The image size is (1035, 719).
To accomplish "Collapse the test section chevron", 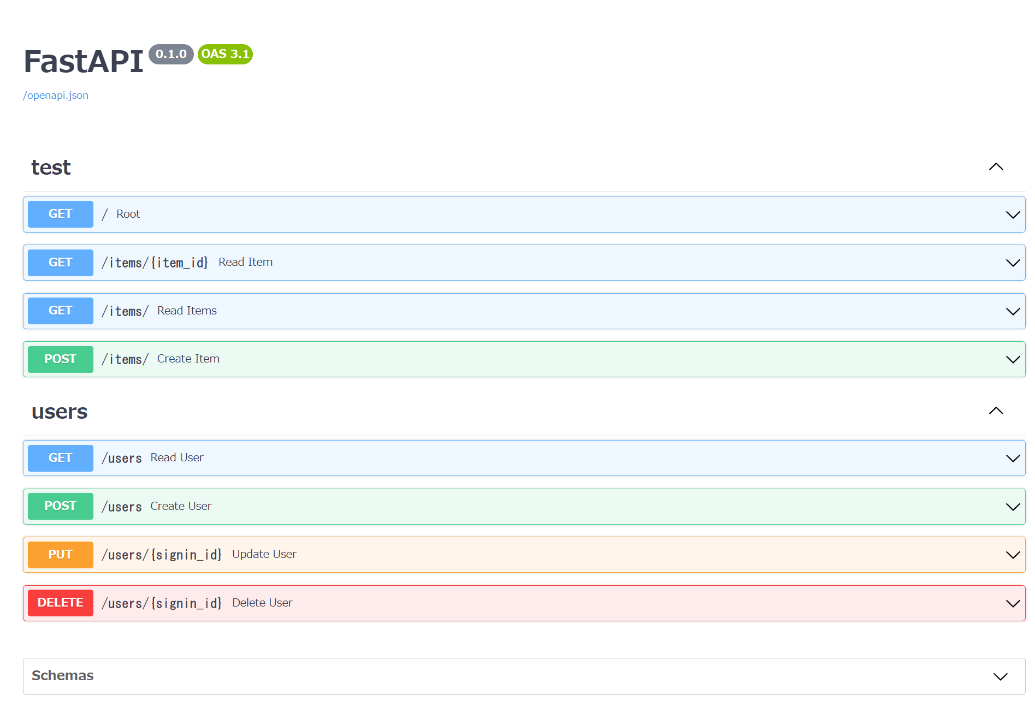I will pos(996,167).
